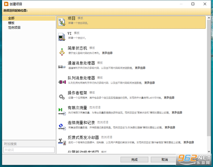Click the 新建一个空白项目 description
Screen dimensions: 213x167
click(78, 23)
